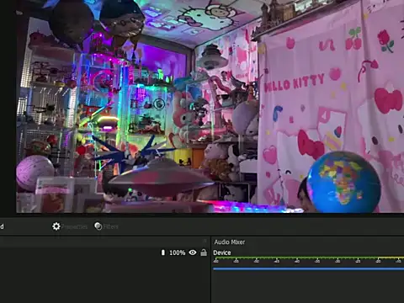Toggle the source lock icon
Viewport: 404px width, 303px height.
pyautogui.click(x=204, y=252)
